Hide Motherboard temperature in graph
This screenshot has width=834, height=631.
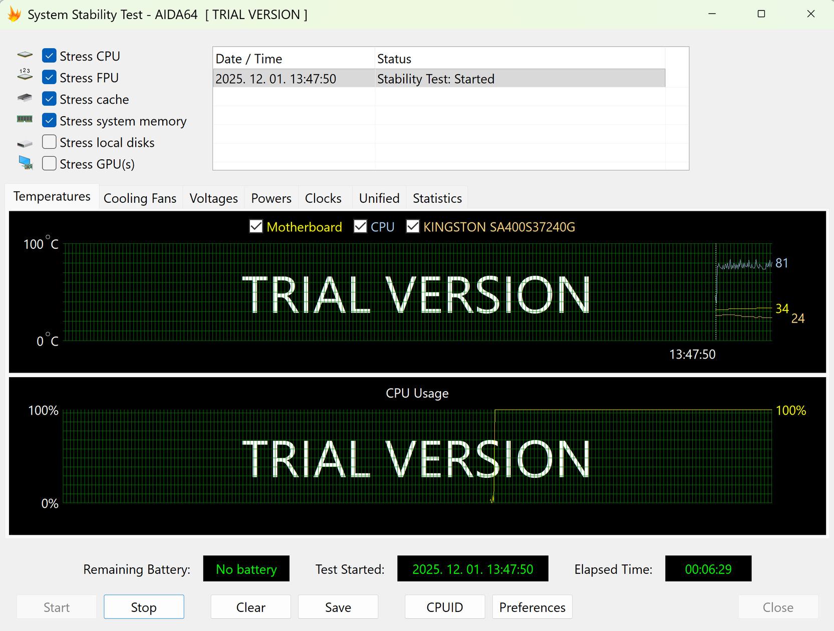click(256, 226)
